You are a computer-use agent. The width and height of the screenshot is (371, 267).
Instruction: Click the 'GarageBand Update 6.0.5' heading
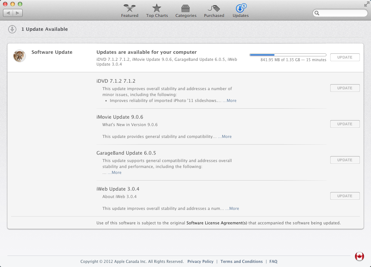(x=126, y=153)
